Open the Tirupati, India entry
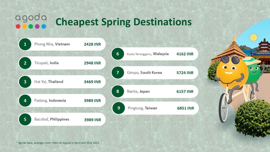The height and width of the screenshot is (152, 270). tap(46, 63)
